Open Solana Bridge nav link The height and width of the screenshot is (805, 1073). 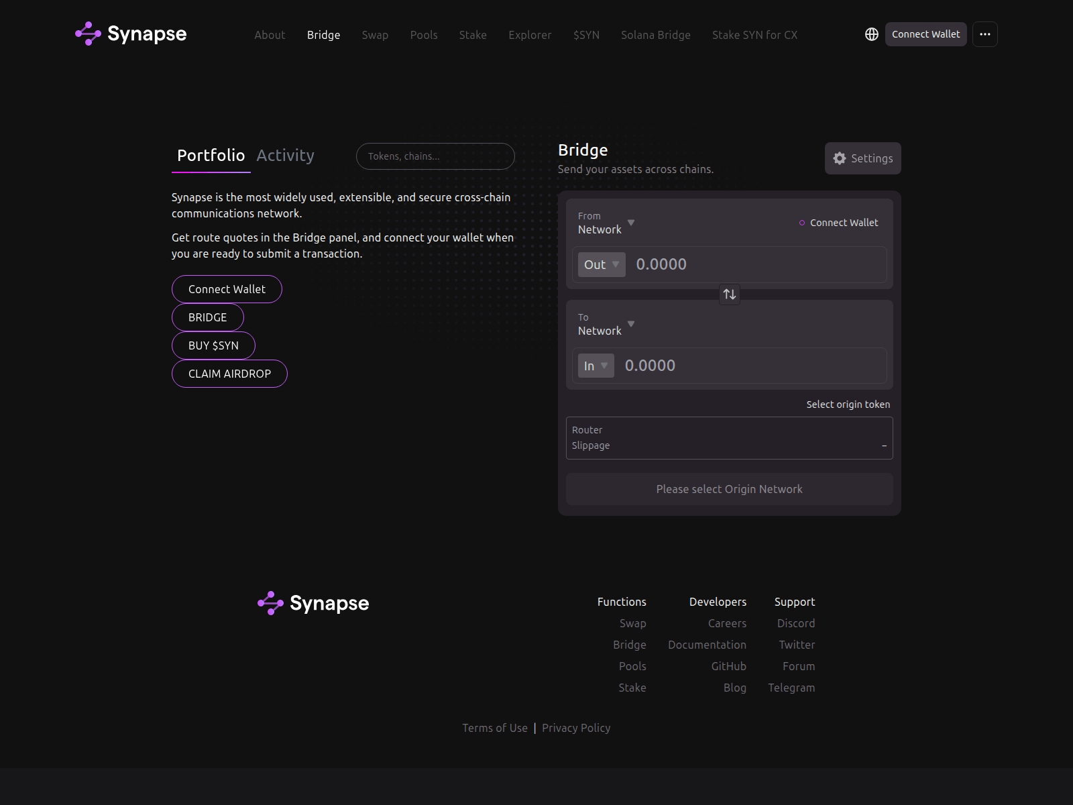coord(655,35)
